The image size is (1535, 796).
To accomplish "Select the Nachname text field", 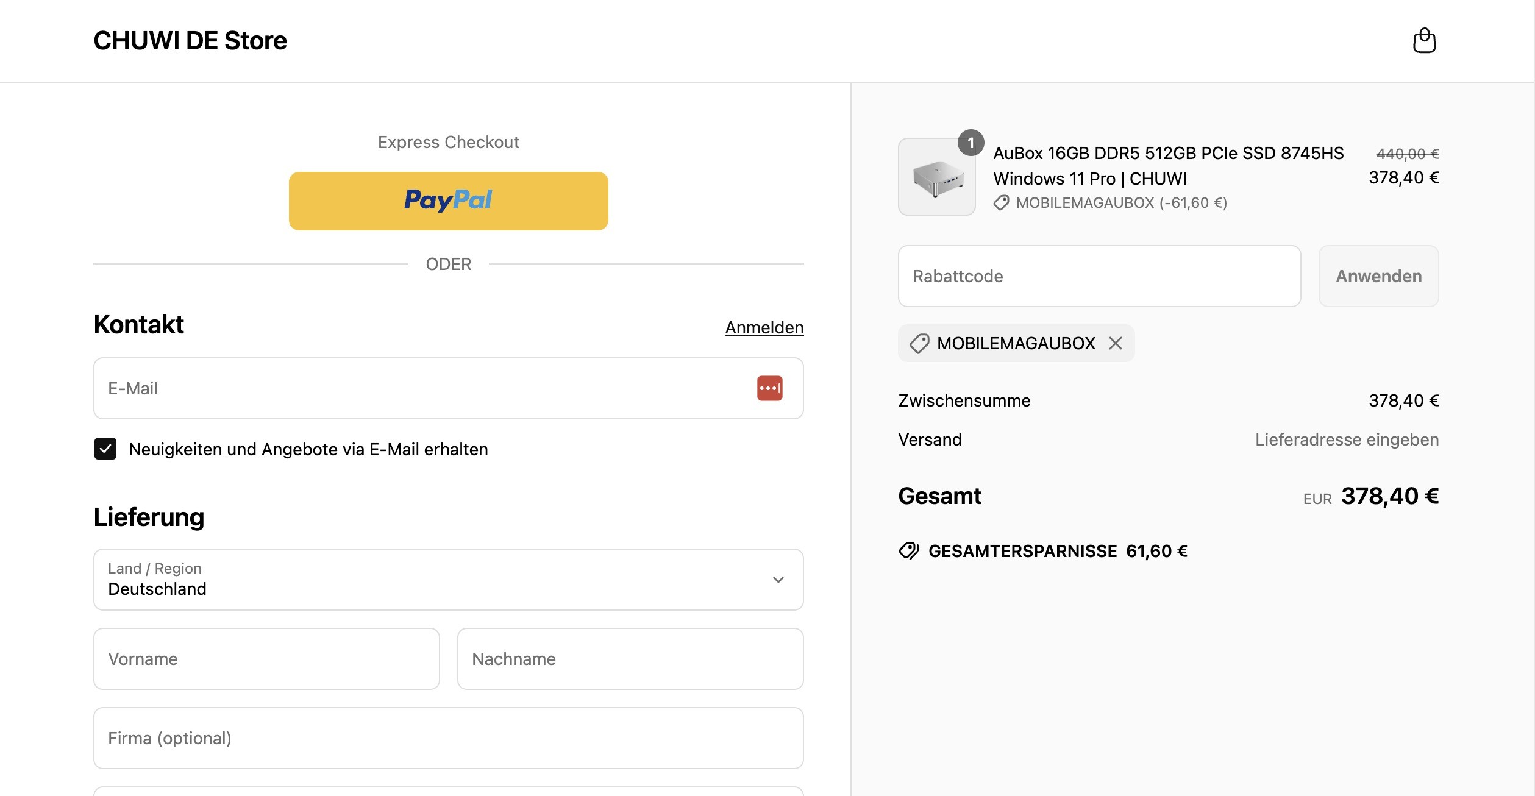I will [x=630, y=659].
